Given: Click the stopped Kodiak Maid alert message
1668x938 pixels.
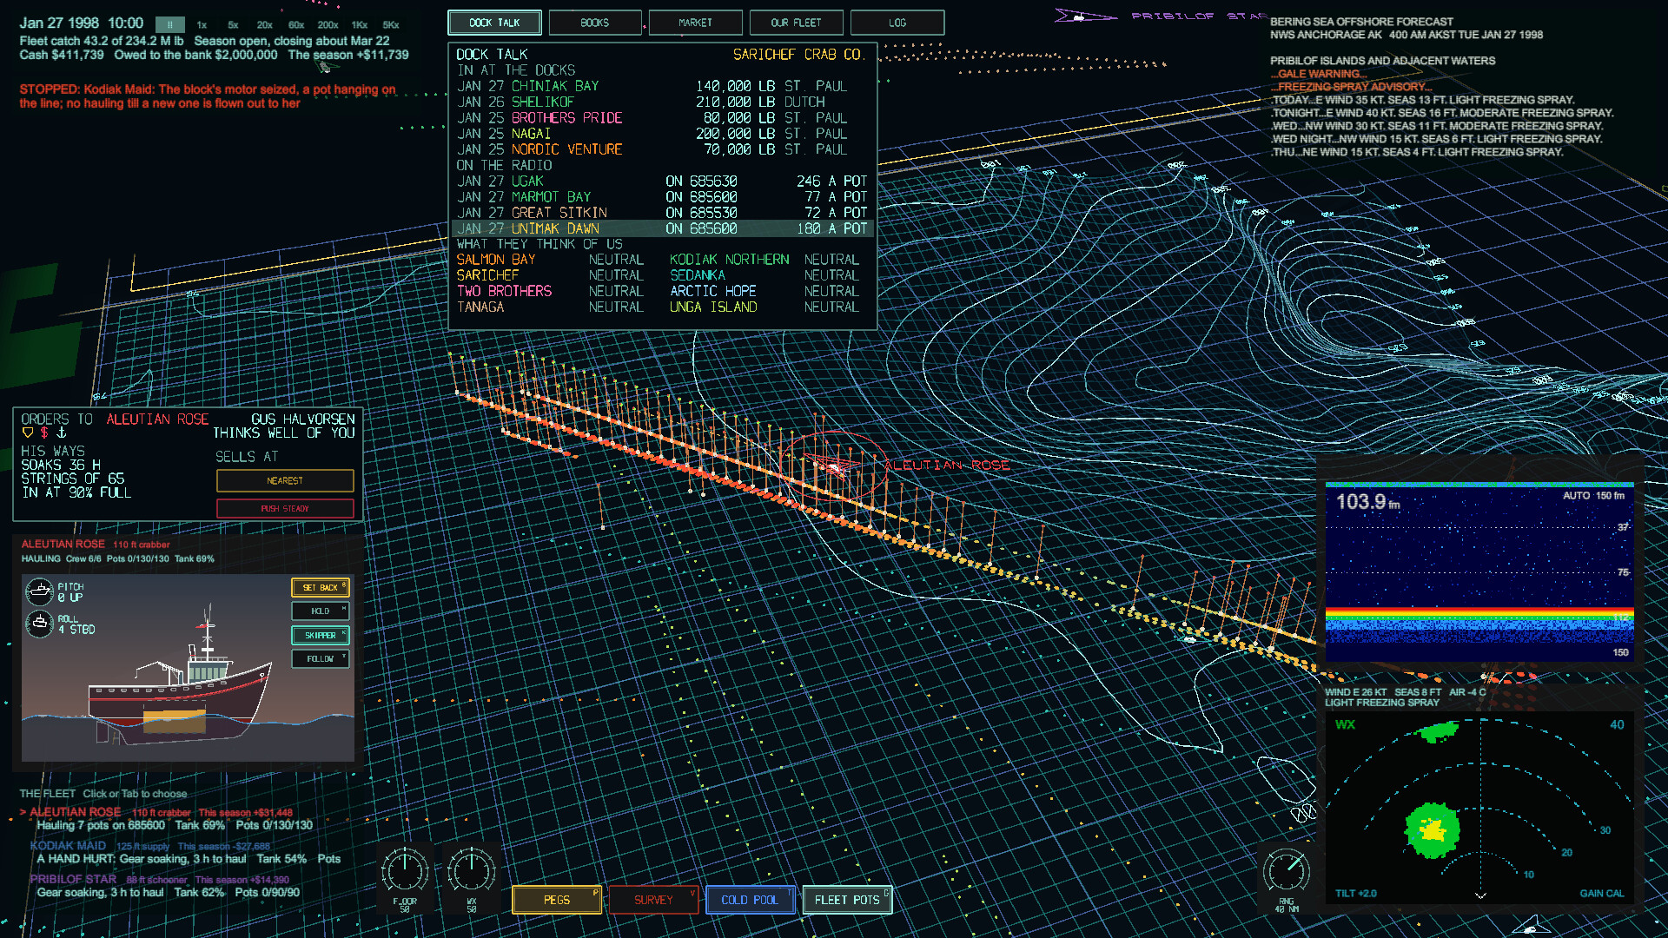Looking at the screenshot, I should tap(208, 96).
